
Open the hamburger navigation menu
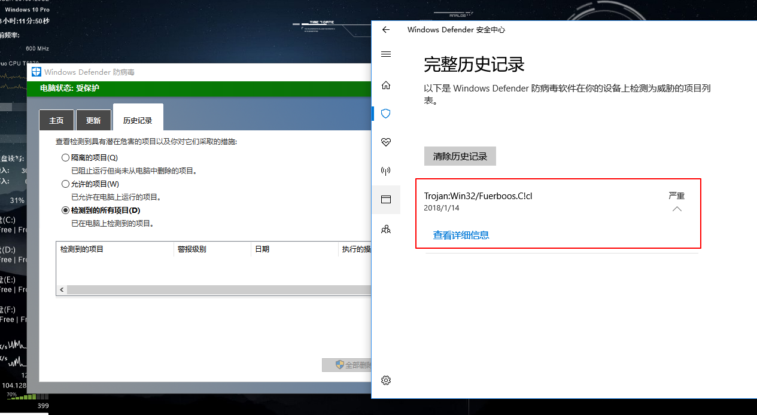[x=386, y=54]
